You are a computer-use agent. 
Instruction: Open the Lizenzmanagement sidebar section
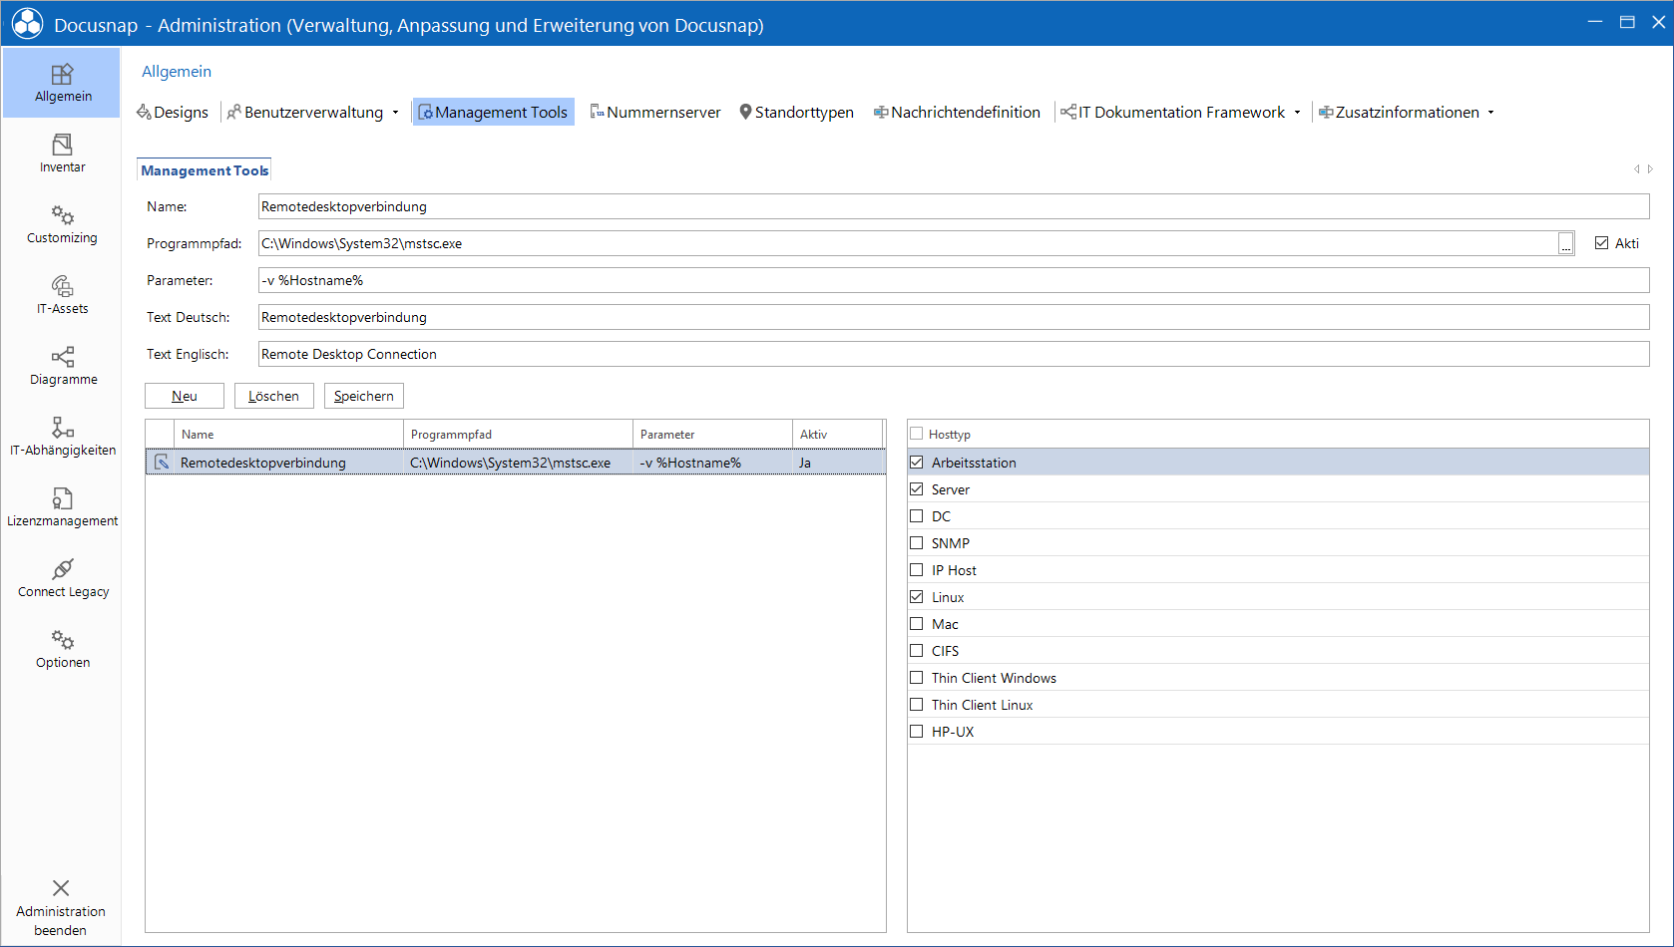click(x=62, y=507)
